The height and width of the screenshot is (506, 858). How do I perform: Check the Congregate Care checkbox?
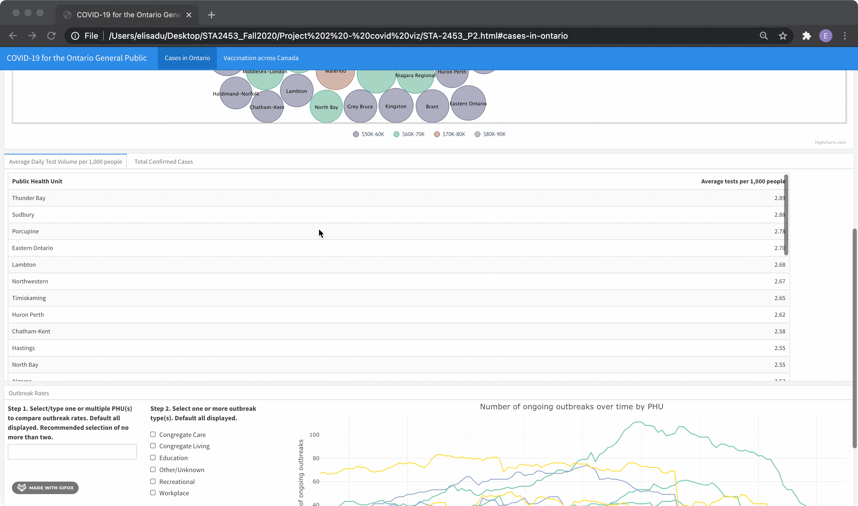pos(153,434)
